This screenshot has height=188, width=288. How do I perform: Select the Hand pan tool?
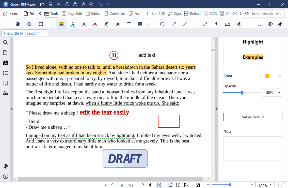point(18,24)
